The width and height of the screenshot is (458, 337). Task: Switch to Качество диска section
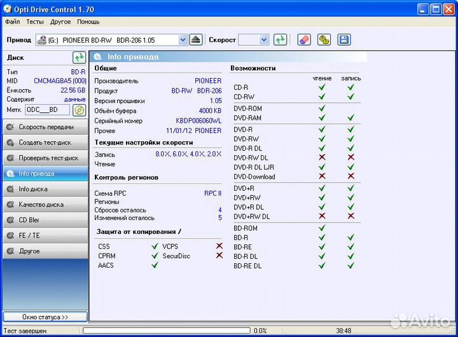(x=45, y=205)
